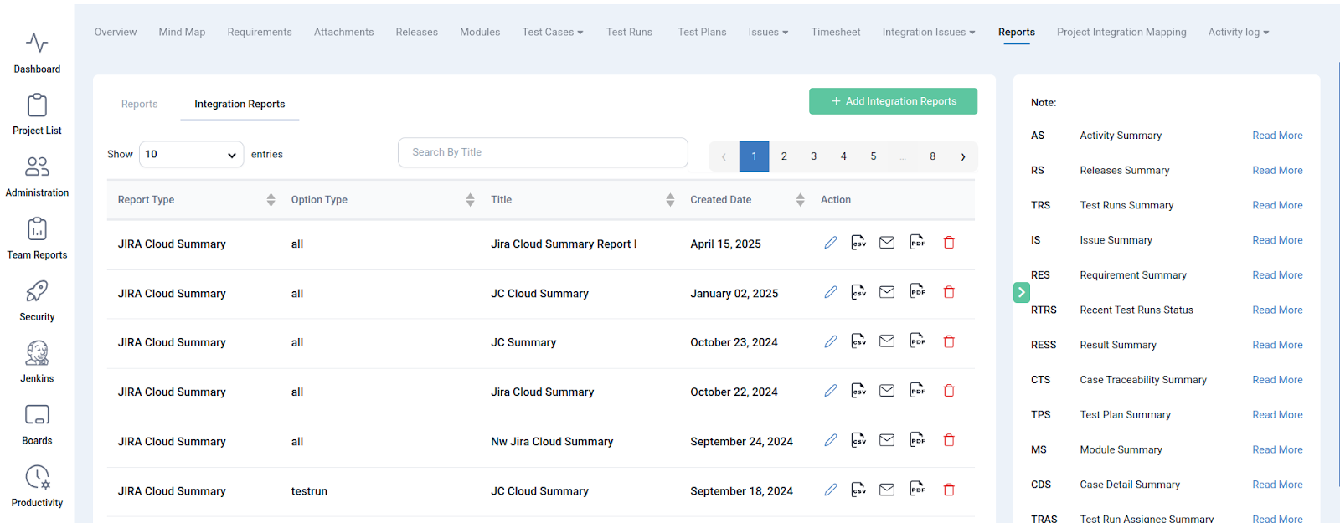Open Jenkins from the sidebar
The image size is (1340, 523).
(x=37, y=361)
